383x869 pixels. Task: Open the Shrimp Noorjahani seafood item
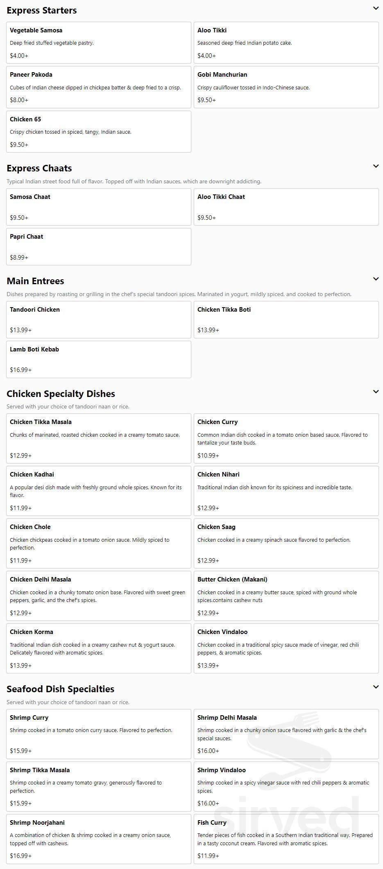pyautogui.click(x=98, y=839)
